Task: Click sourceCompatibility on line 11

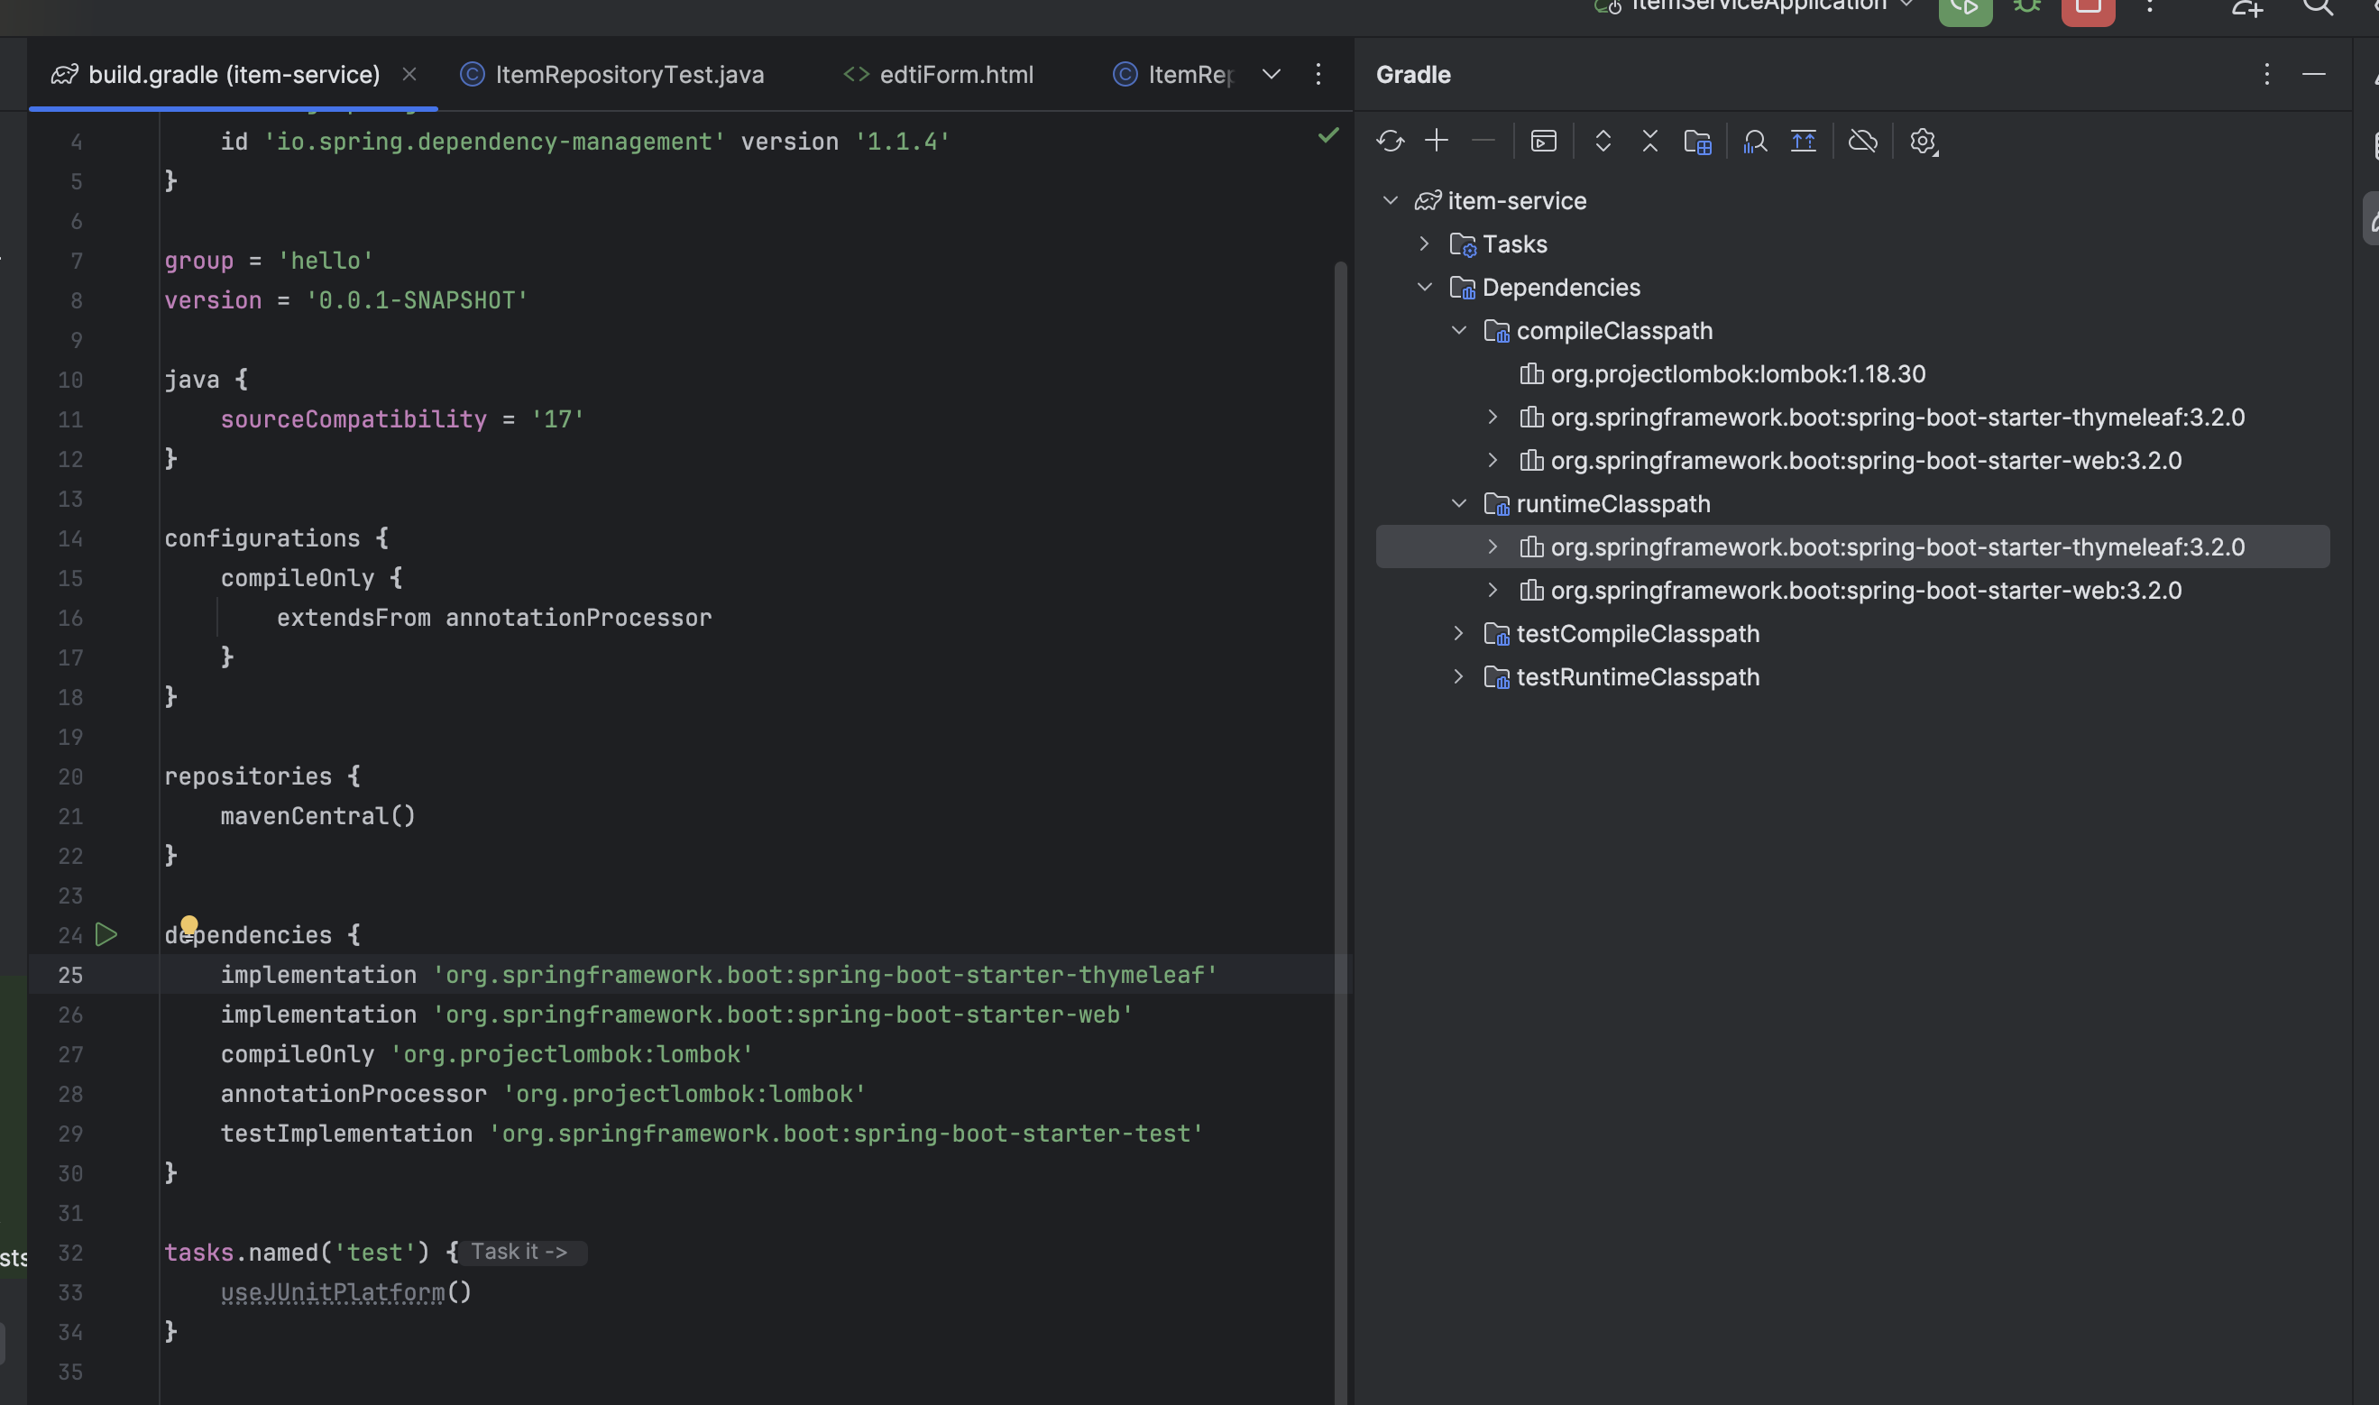Action: (x=354, y=418)
